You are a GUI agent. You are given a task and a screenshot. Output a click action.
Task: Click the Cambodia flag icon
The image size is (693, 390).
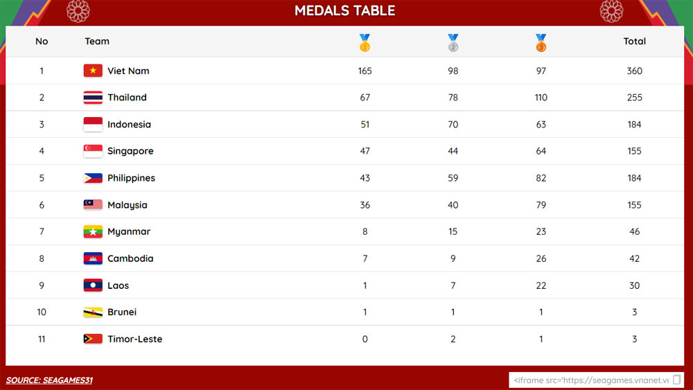(x=93, y=258)
